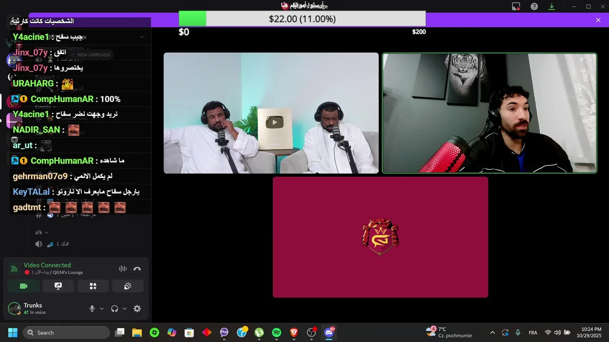Dismiss the purple notice banner
The image size is (609, 342).
click(x=598, y=20)
